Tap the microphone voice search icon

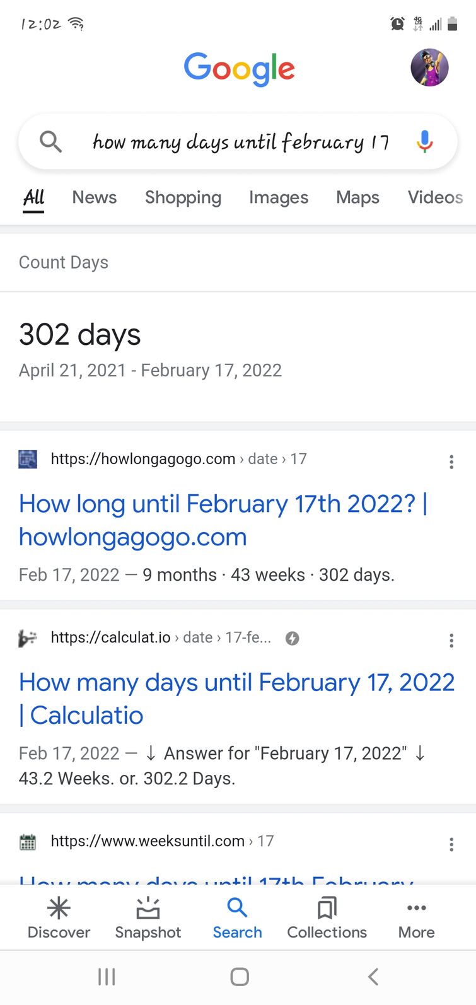coord(425,141)
